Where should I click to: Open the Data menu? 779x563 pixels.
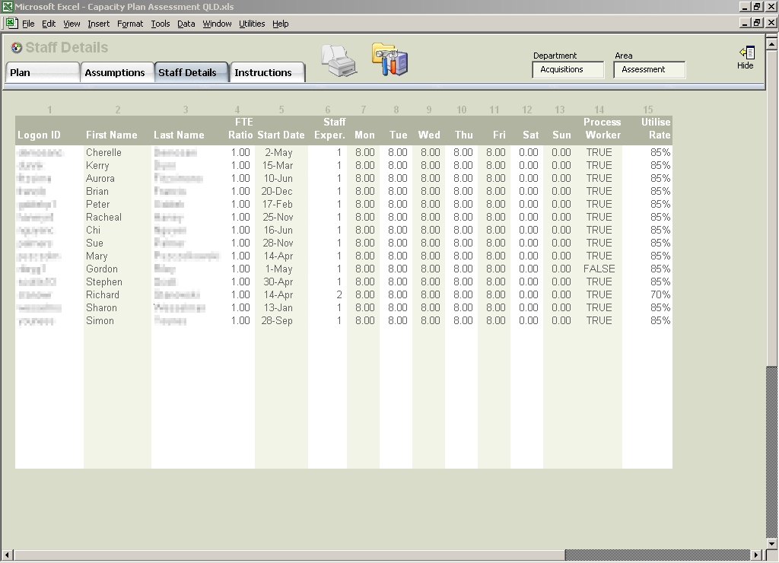186,24
